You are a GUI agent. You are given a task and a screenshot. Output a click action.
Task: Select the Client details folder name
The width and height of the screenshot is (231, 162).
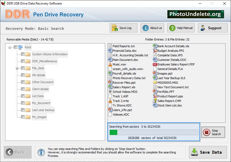pos(40,89)
